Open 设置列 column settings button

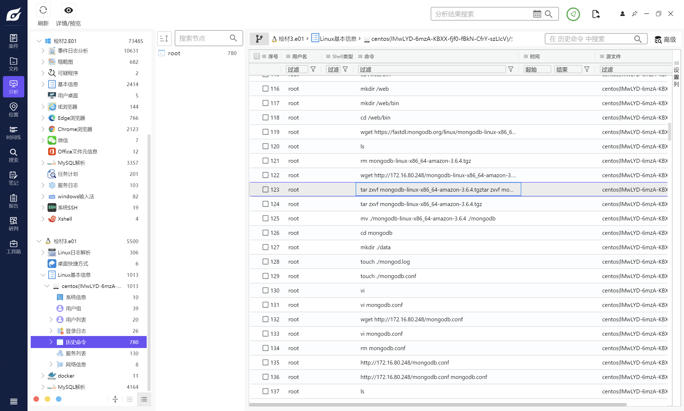676,74
